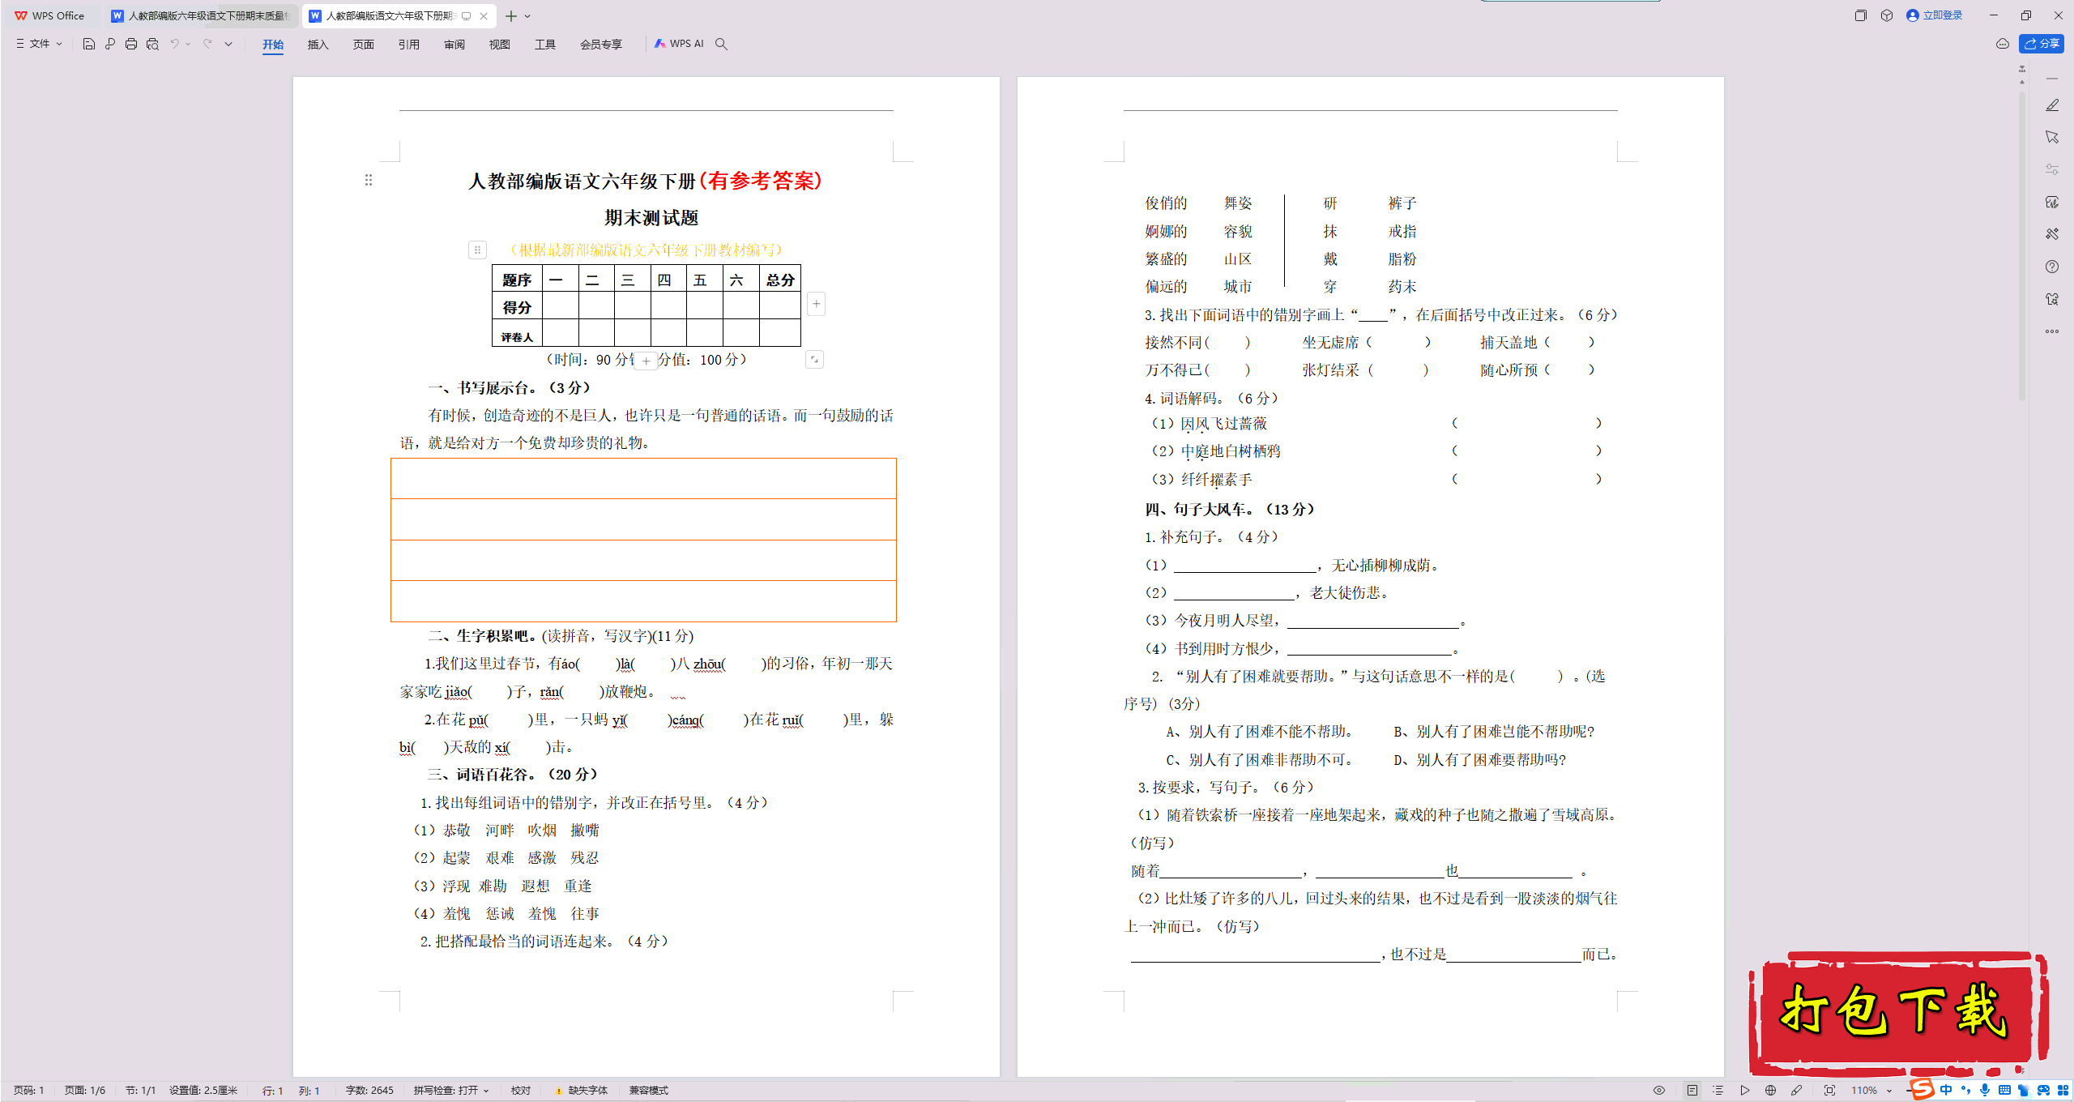Create a new tab with the plus button
Viewport: 2074px width, 1102px height.
coord(511,16)
